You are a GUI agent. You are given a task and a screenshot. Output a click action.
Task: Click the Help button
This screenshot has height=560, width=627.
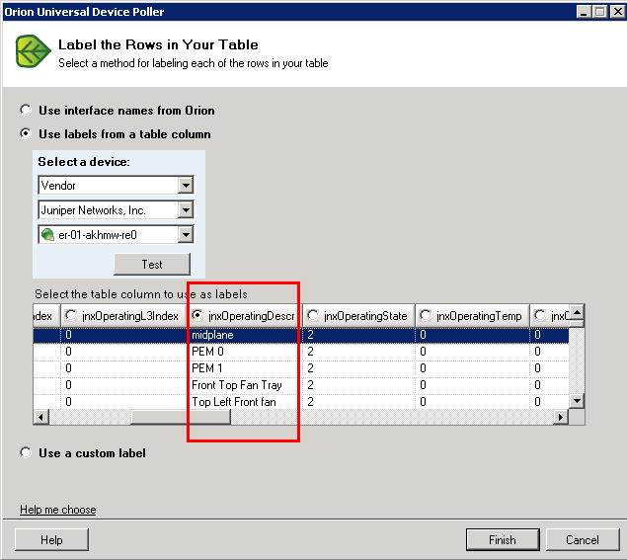click(x=51, y=540)
